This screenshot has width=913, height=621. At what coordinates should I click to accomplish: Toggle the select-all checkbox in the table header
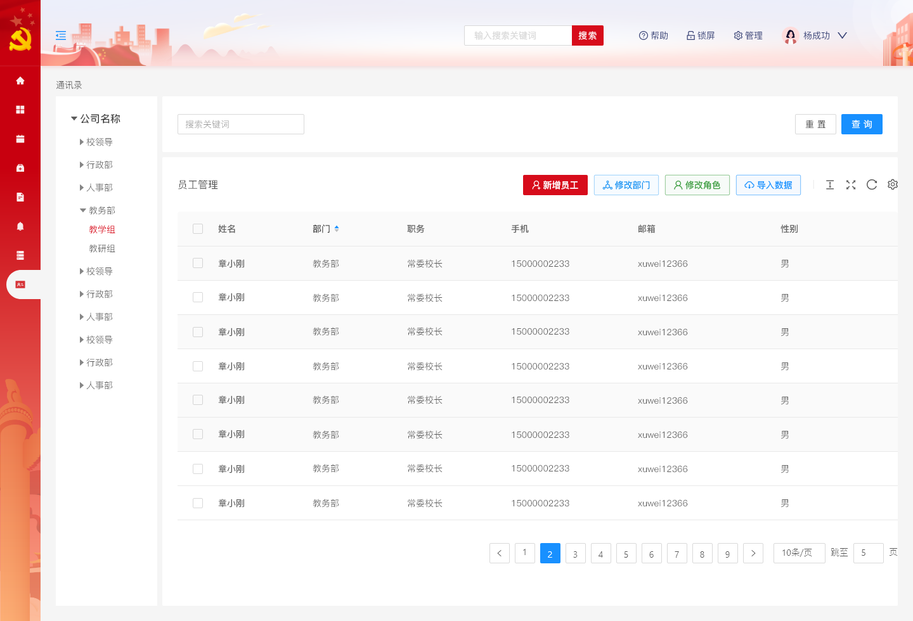pos(197,228)
